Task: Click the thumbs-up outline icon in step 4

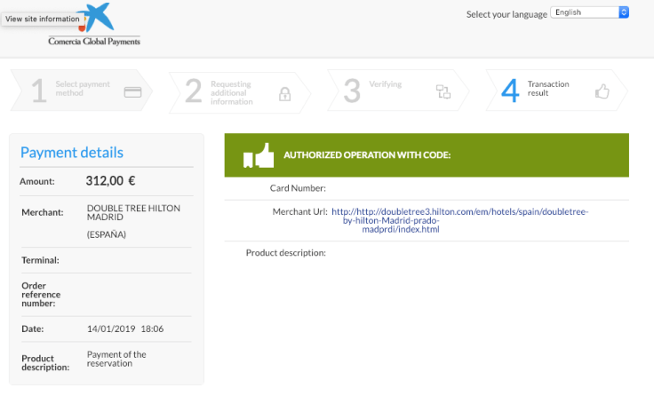Action: tap(602, 91)
